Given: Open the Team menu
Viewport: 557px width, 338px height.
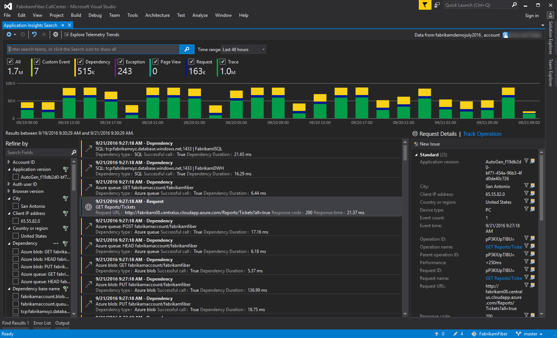Looking at the screenshot, I should click(x=114, y=15).
